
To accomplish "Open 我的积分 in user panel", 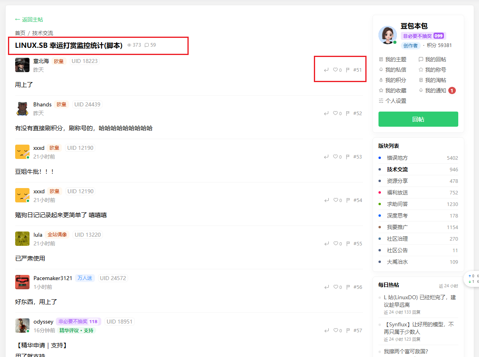I will coord(392,80).
